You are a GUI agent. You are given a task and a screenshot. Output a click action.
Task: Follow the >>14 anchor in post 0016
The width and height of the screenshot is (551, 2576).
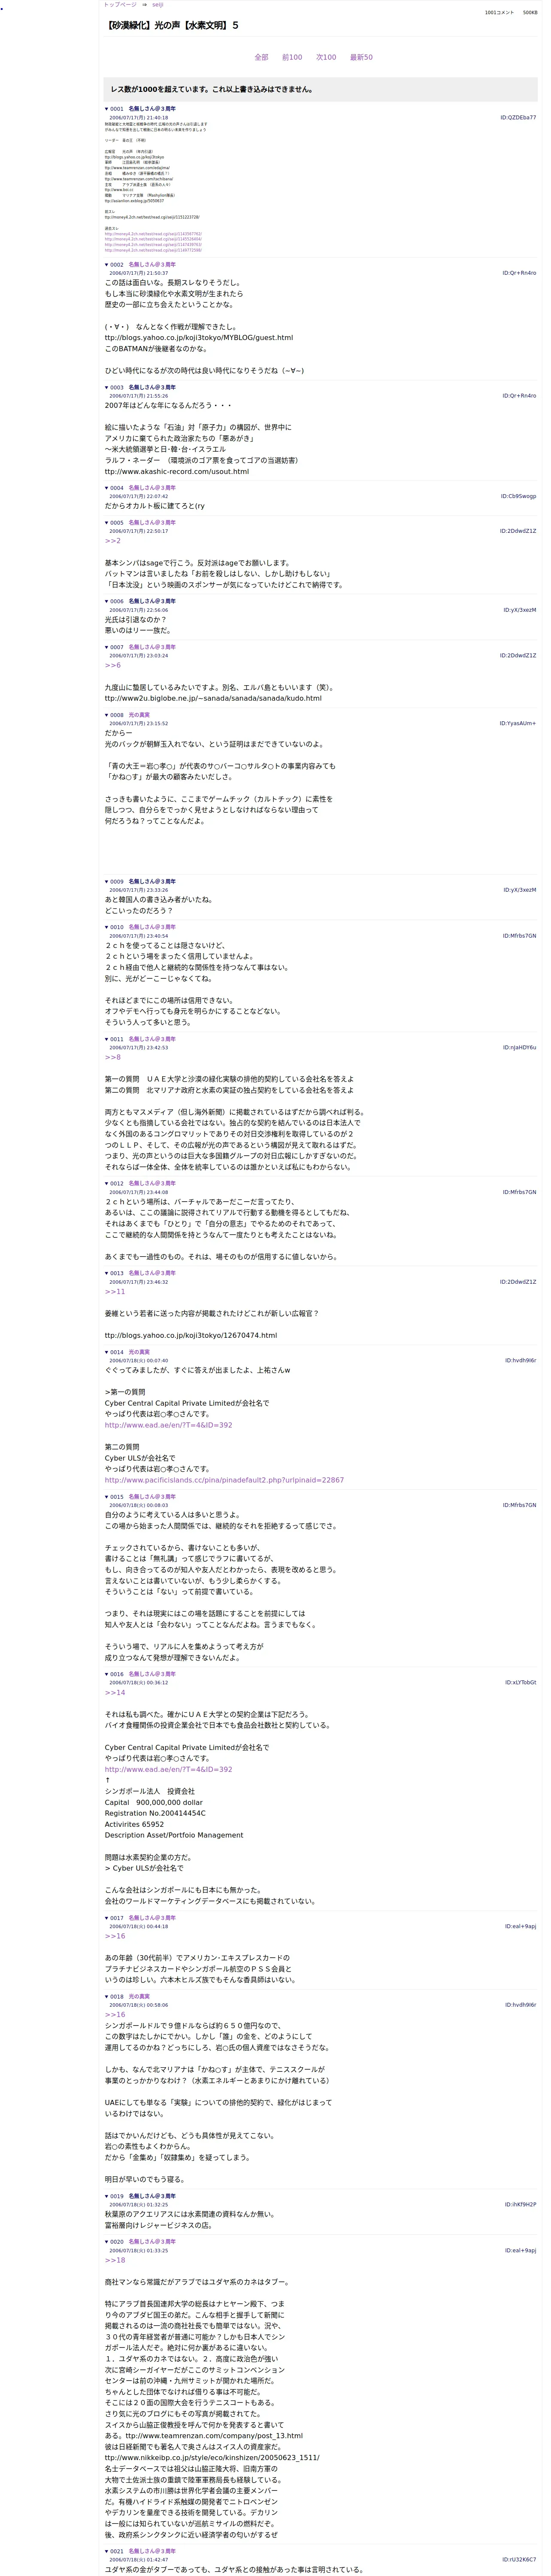click(x=115, y=1693)
